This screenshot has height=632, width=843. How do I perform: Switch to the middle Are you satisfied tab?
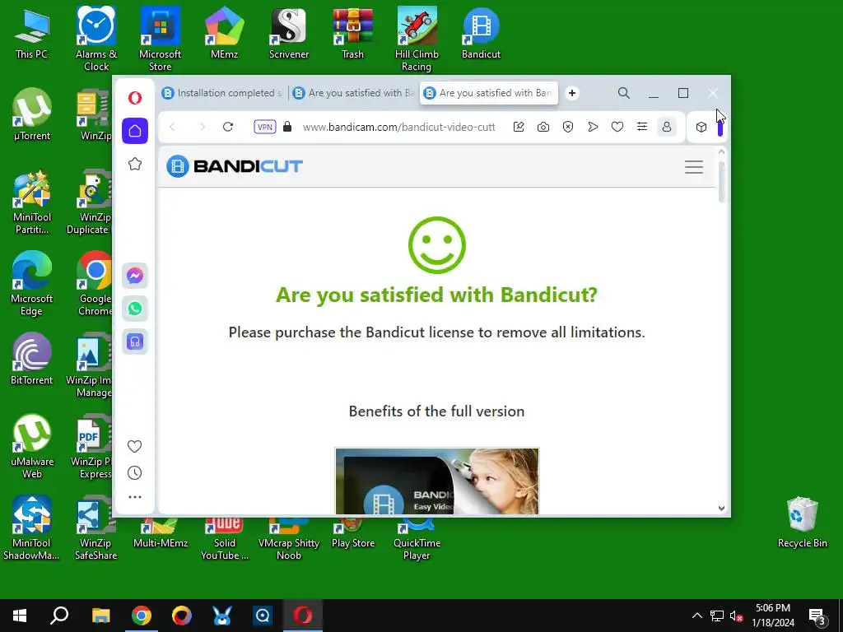coord(354,93)
